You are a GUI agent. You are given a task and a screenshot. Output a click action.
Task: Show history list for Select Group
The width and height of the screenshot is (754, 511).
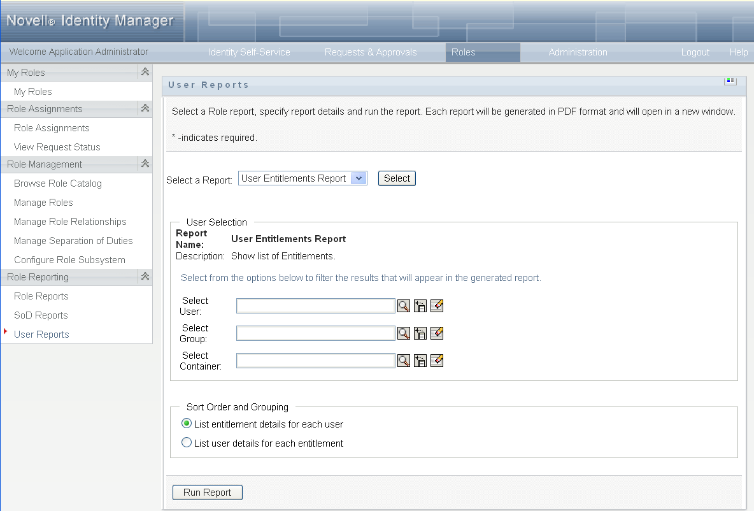pyautogui.click(x=420, y=333)
